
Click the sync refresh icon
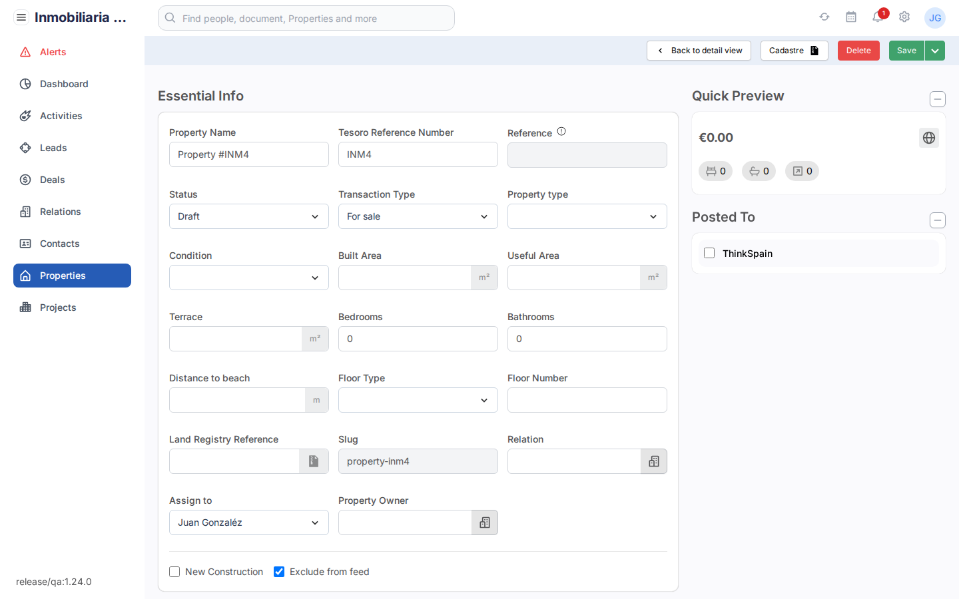[824, 17]
